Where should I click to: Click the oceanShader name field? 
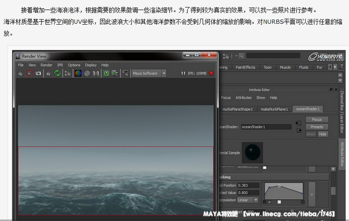click(266, 127)
